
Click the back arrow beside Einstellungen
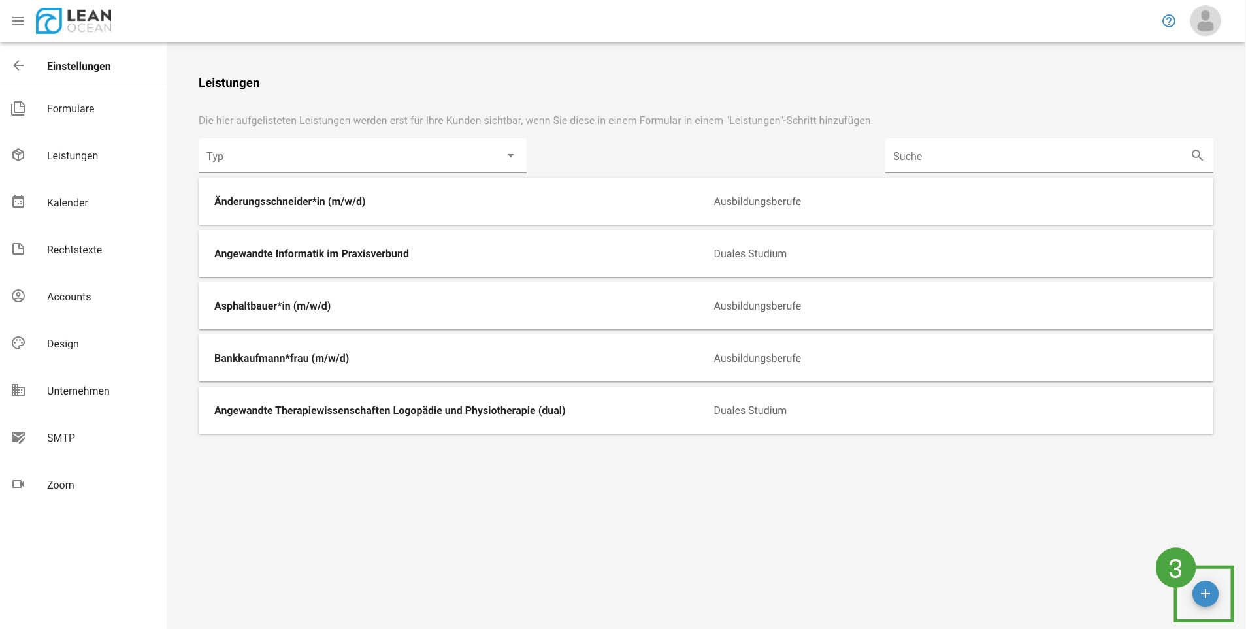click(18, 65)
